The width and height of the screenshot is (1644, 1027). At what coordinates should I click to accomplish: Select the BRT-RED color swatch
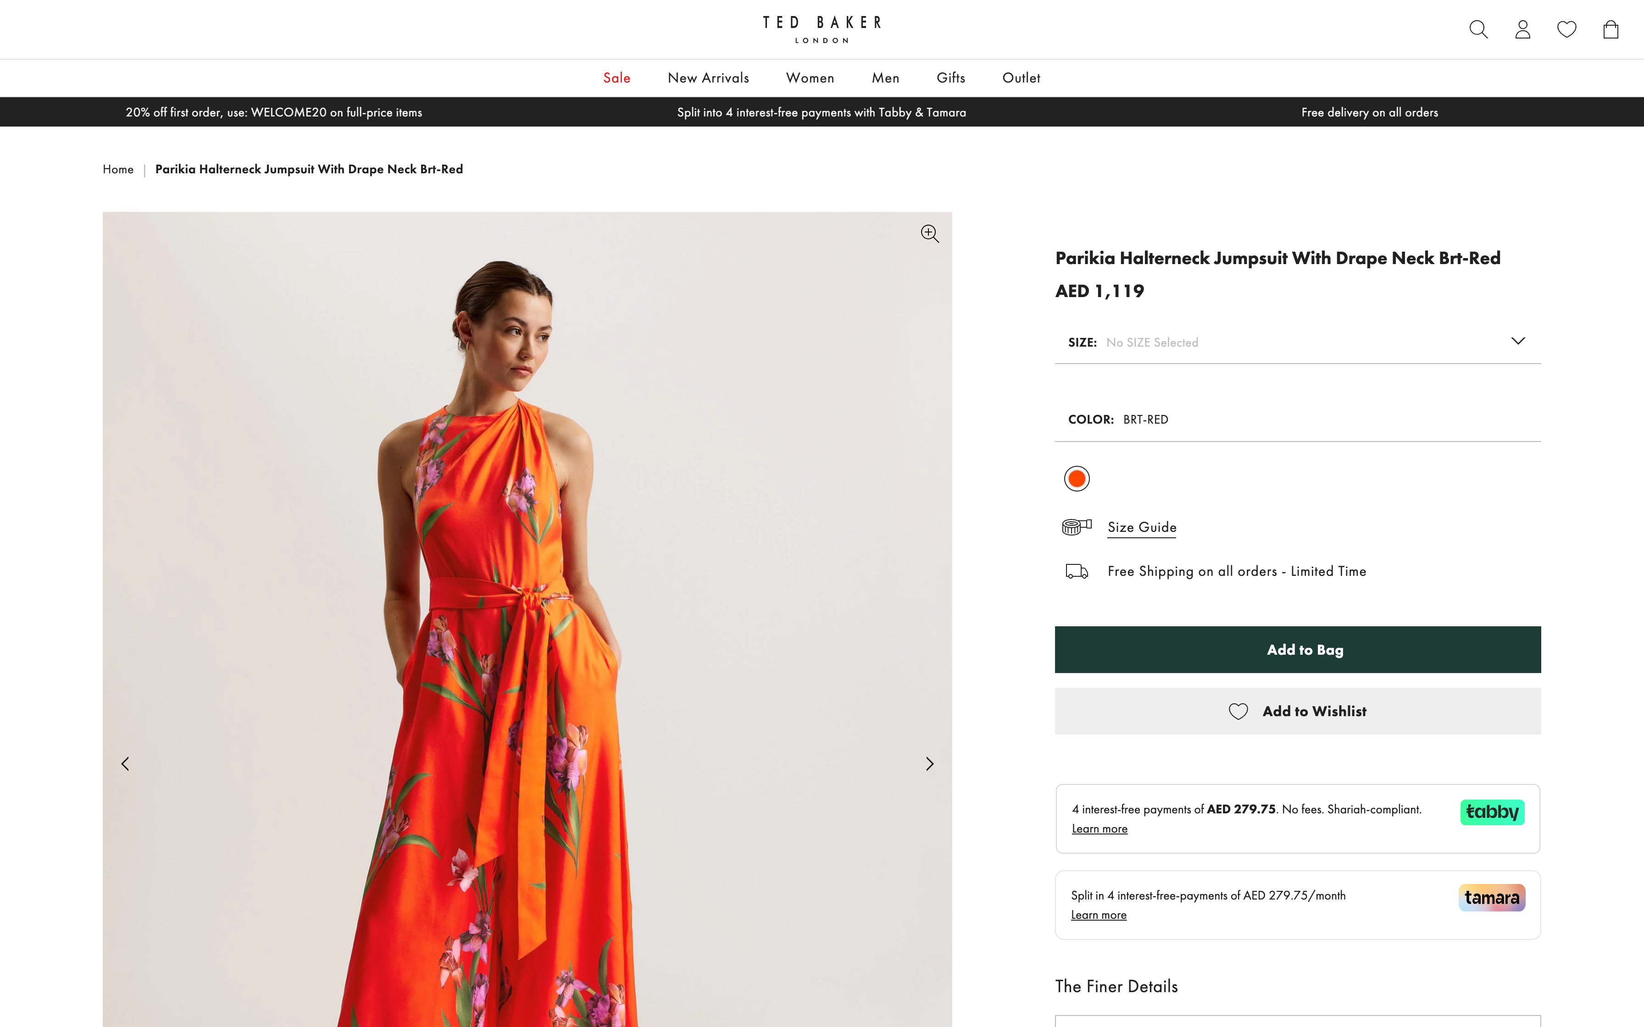tap(1076, 478)
